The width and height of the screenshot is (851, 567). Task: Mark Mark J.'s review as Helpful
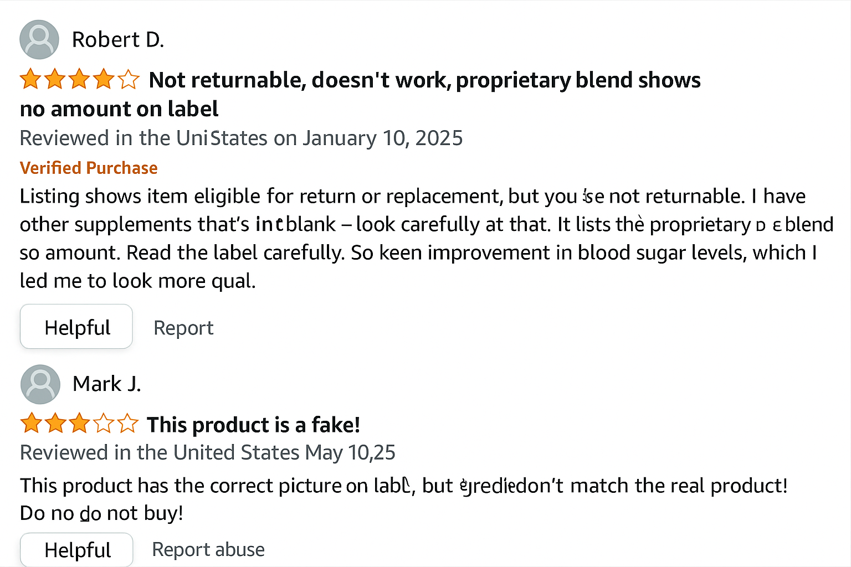[x=76, y=550]
